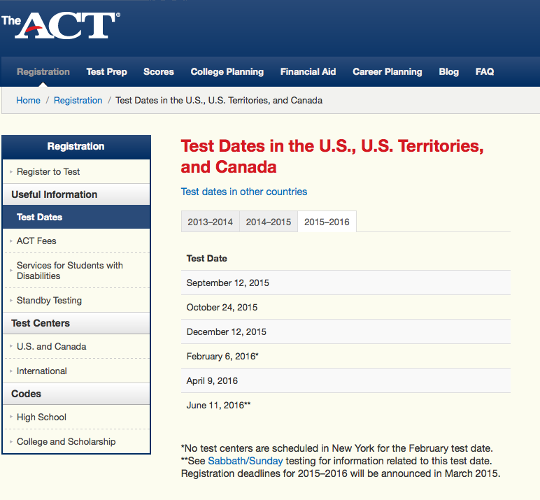Open Services for Students with Disabilities

pos(70,271)
